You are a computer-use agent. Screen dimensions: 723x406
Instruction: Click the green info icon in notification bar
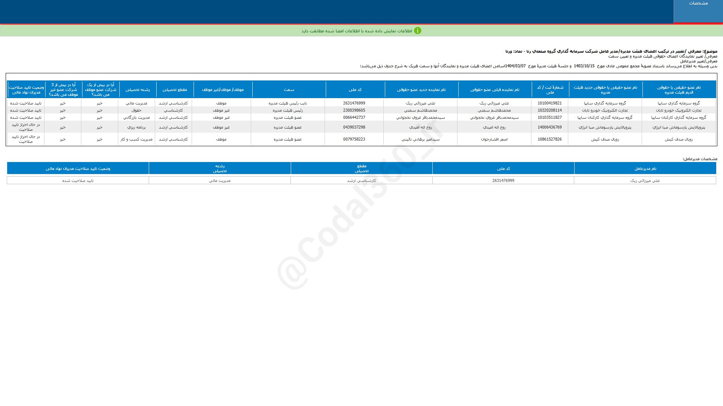[x=417, y=31]
